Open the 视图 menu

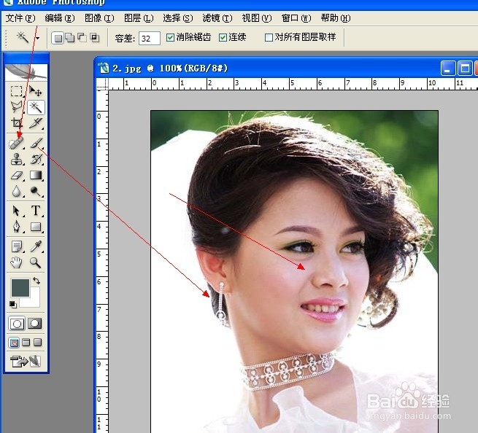(257, 18)
